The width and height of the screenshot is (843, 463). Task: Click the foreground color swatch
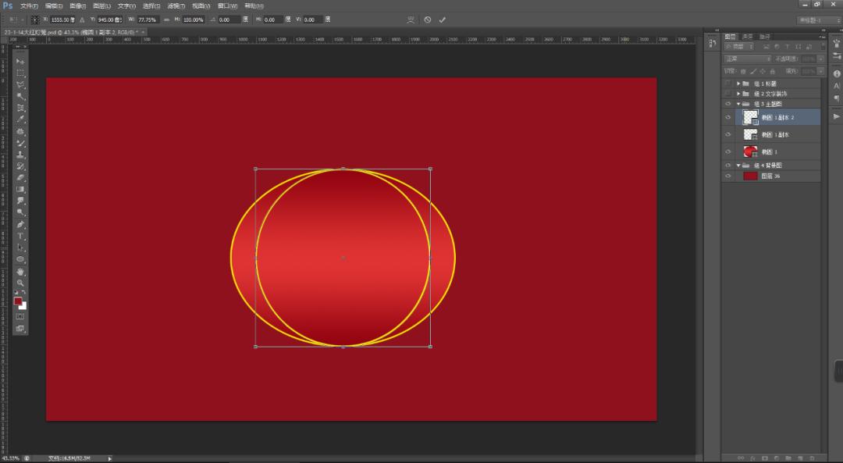tap(18, 301)
